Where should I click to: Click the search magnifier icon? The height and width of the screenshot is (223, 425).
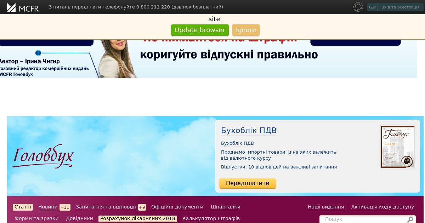coord(410,219)
